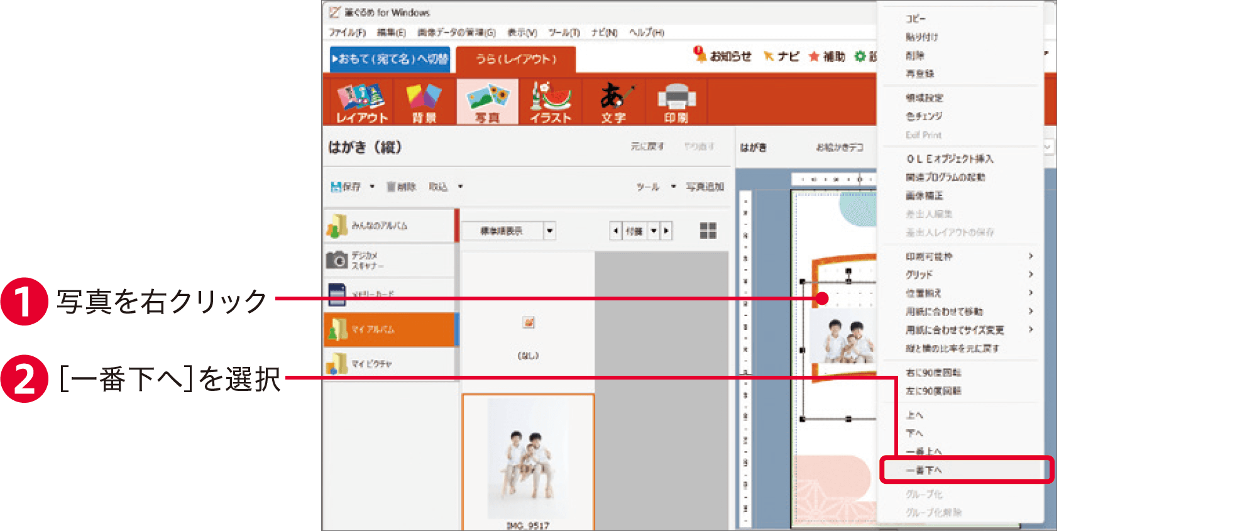Select みんなのアルバム folder icon
This screenshot has height=531, width=1257.
pyautogui.click(x=337, y=226)
